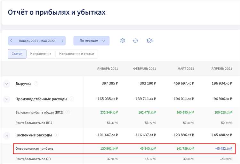The width and height of the screenshot is (240, 164).
Task: Click OP margin value 15.17 %
Action: (151, 159)
